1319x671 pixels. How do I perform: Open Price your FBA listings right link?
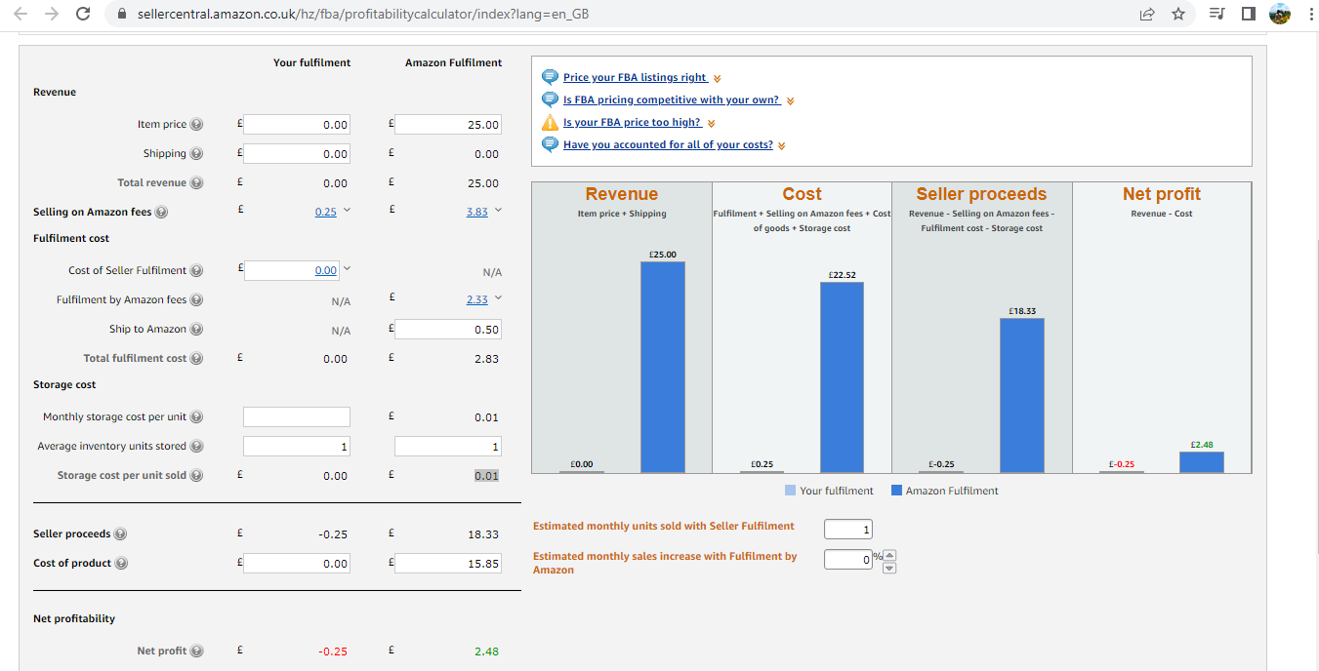pyautogui.click(x=636, y=77)
